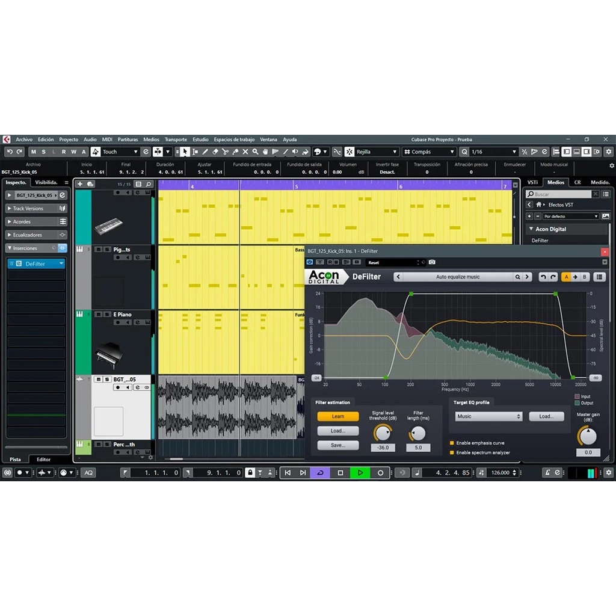Image resolution: width=616 pixels, height=616 pixels.
Task: Click DeFilter undo arrow
Action: coord(543,277)
